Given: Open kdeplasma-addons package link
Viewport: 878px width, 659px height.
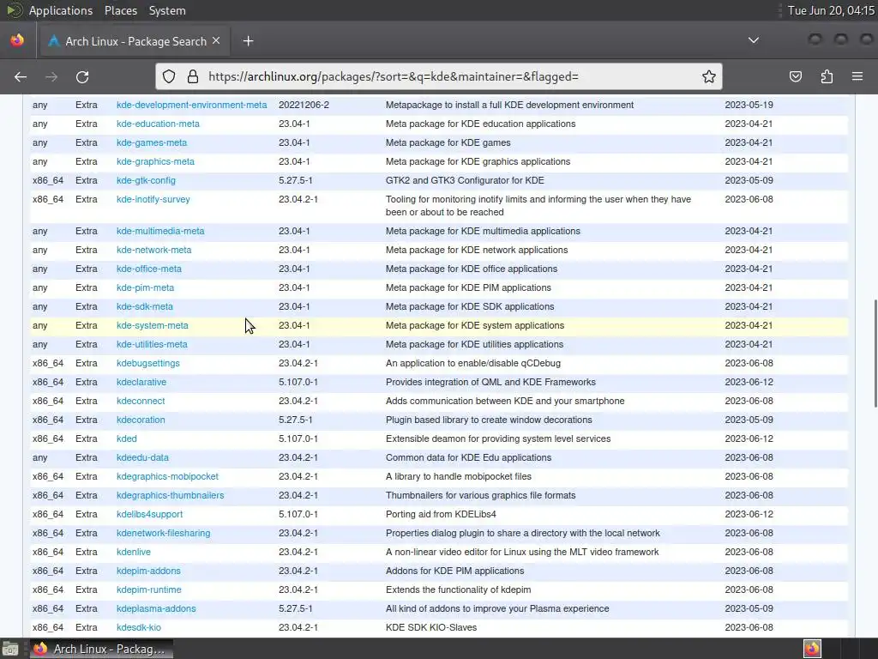Looking at the screenshot, I should click(156, 608).
